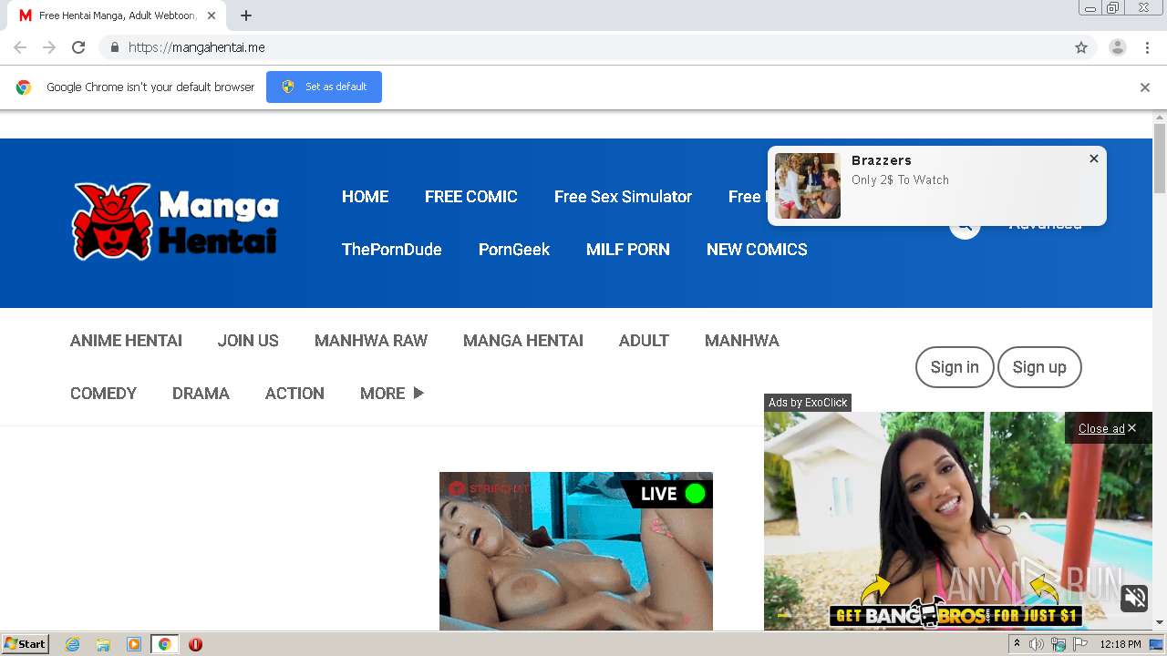
Task: Bookmark page with the star icon
Action: (x=1081, y=47)
